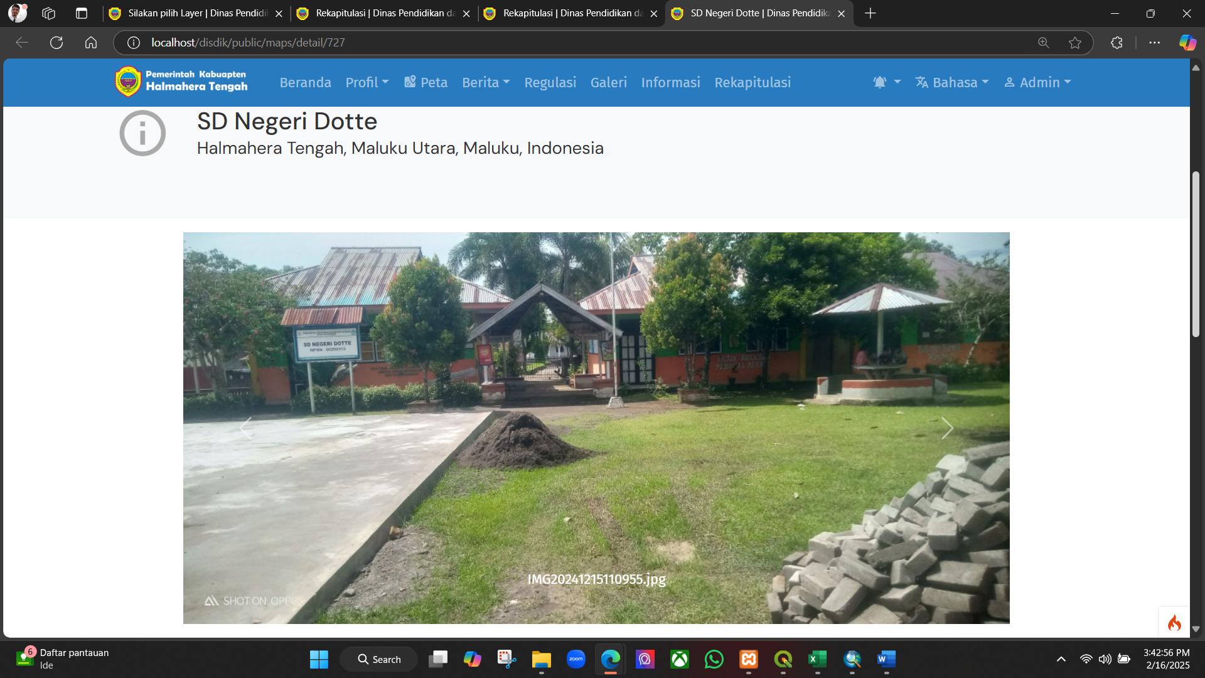
Task: Add page to favorites star icon
Action: tap(1075, 43)
